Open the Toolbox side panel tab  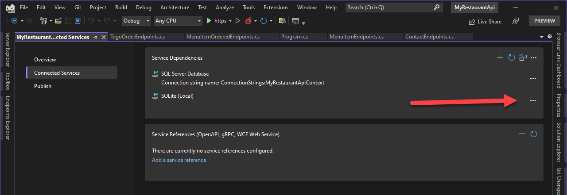pos(8,81)
